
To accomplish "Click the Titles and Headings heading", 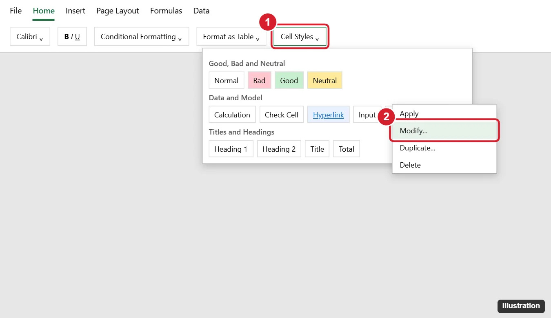I will click(242, 132).
